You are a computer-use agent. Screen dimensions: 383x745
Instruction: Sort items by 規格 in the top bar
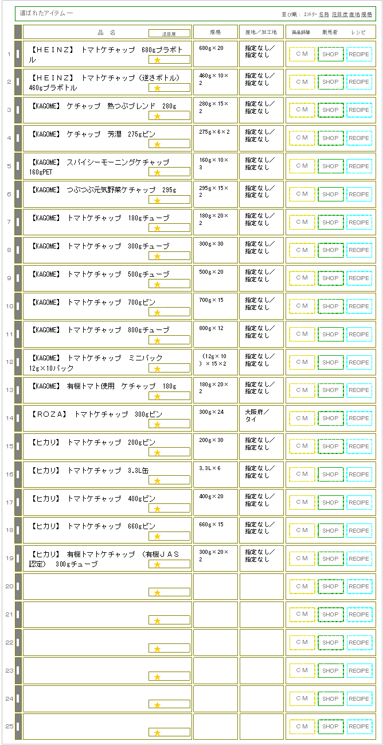(x=366, y=14)
